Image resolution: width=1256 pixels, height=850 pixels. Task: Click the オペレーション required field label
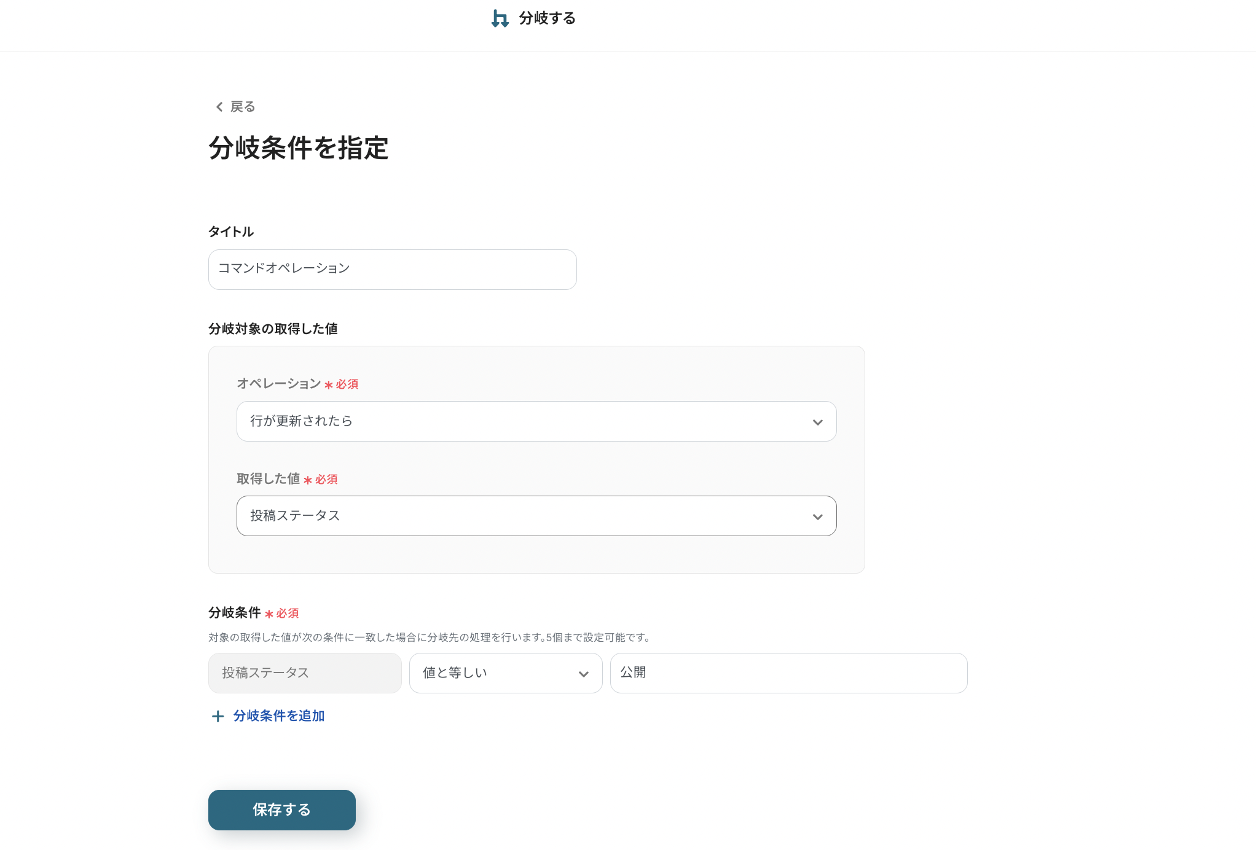[x=278, y=384]
